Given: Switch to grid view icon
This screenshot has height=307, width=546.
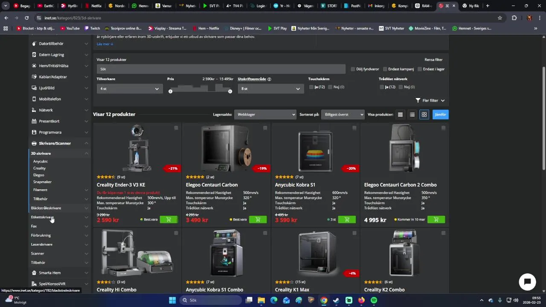Looking at the screenshot, I should (x=424, y=115).
